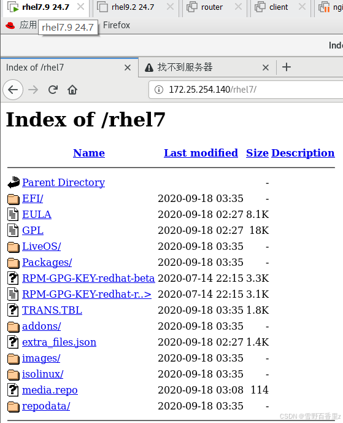Click the 8.1K size value for EULA

(x=258, y=214)
